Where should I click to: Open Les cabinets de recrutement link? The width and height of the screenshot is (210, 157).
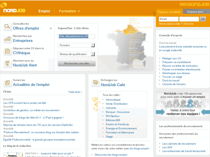pyautogui.click(x=179, y=144)
